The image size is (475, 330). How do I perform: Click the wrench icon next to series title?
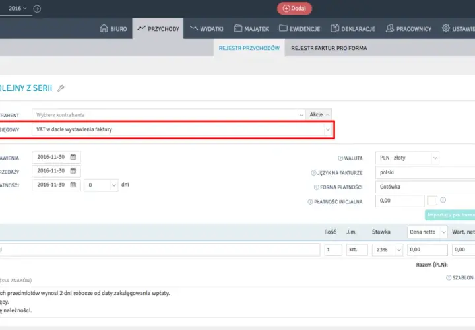tap(61, 88)
